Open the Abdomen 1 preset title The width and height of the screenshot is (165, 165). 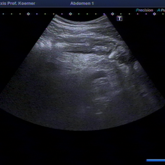click(82, 3)
